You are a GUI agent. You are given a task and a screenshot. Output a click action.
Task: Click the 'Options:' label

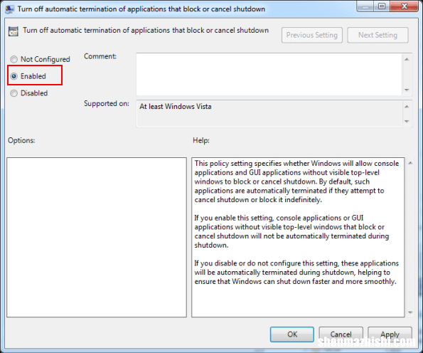pos(21,140)
